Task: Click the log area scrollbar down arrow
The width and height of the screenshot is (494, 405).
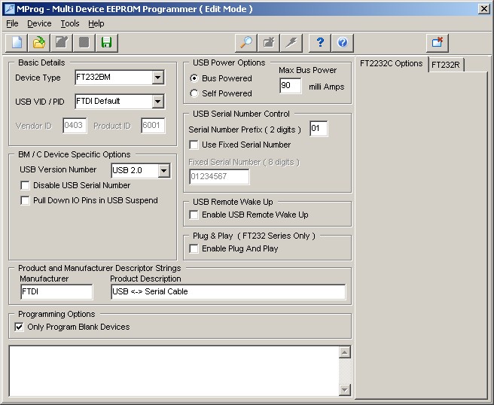Action: 345,389
